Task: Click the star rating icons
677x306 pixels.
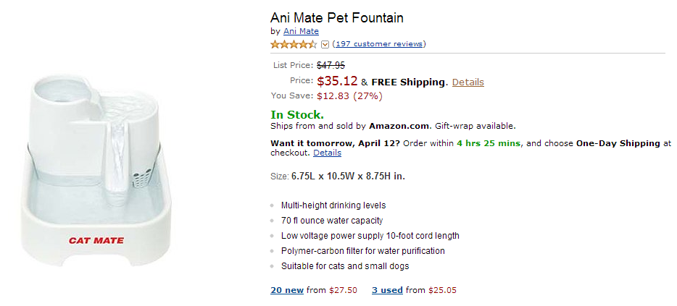Action: (x=294, y=44)
